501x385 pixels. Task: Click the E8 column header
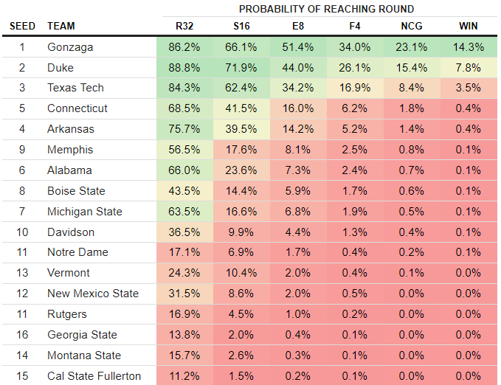[x=298, y=26]
